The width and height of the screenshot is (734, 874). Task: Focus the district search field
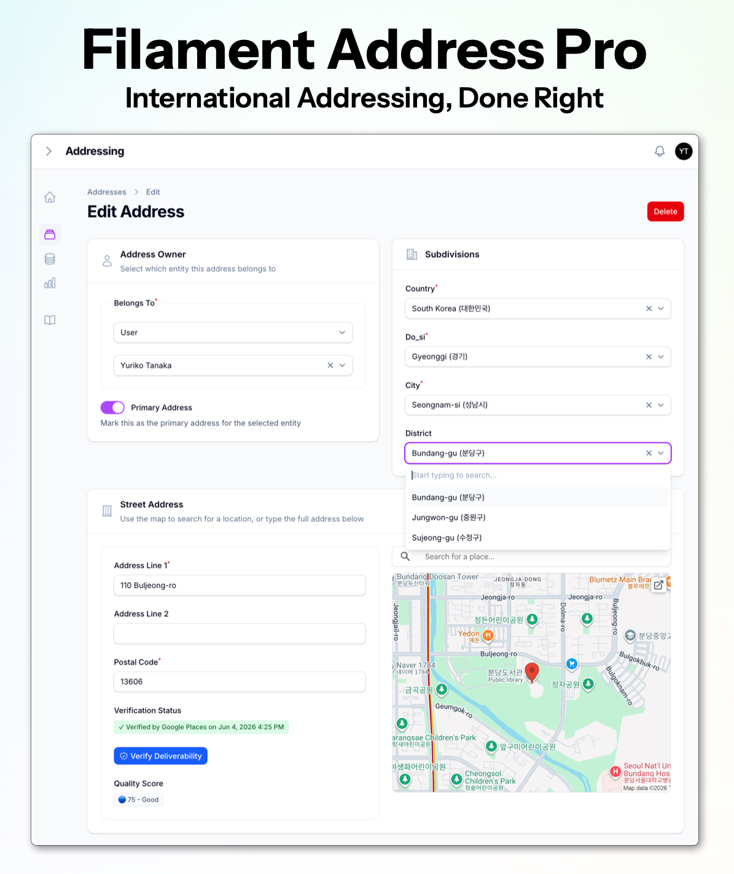pyautogui.click(x=537, y=475)
